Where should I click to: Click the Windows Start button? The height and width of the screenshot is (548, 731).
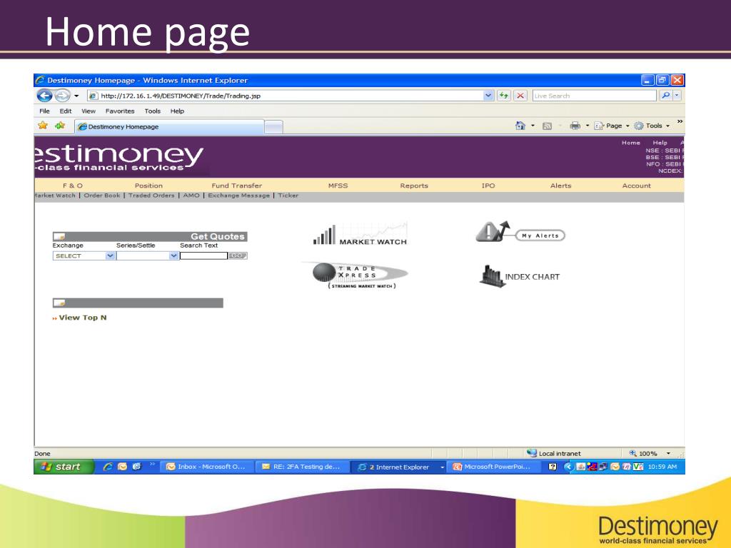(64, 467)
